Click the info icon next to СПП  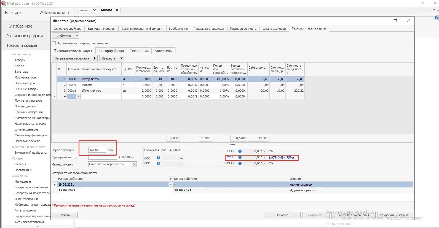tap(158, 163)
